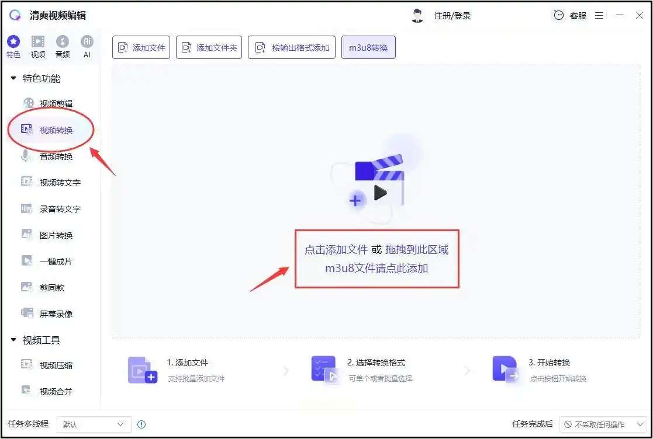Click the info icon beside 任务多线程
Viewport: 653px width, 439px height.
click(141, 424)
